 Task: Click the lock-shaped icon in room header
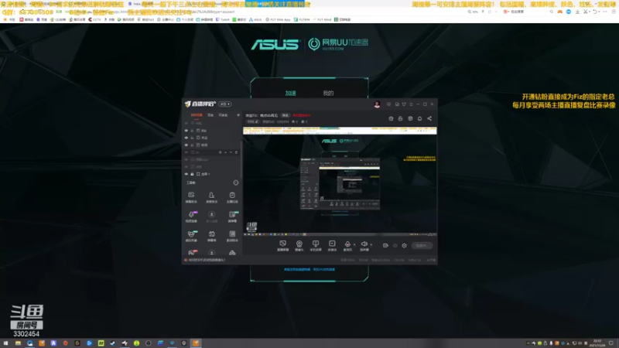[400, 118]
